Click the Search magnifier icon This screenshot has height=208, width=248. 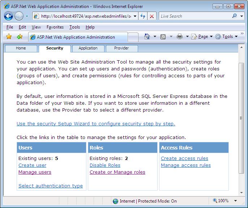coord(235,16)
